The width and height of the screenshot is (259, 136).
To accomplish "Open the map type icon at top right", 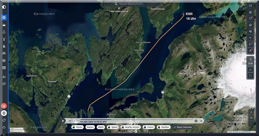I will (250, 6).
